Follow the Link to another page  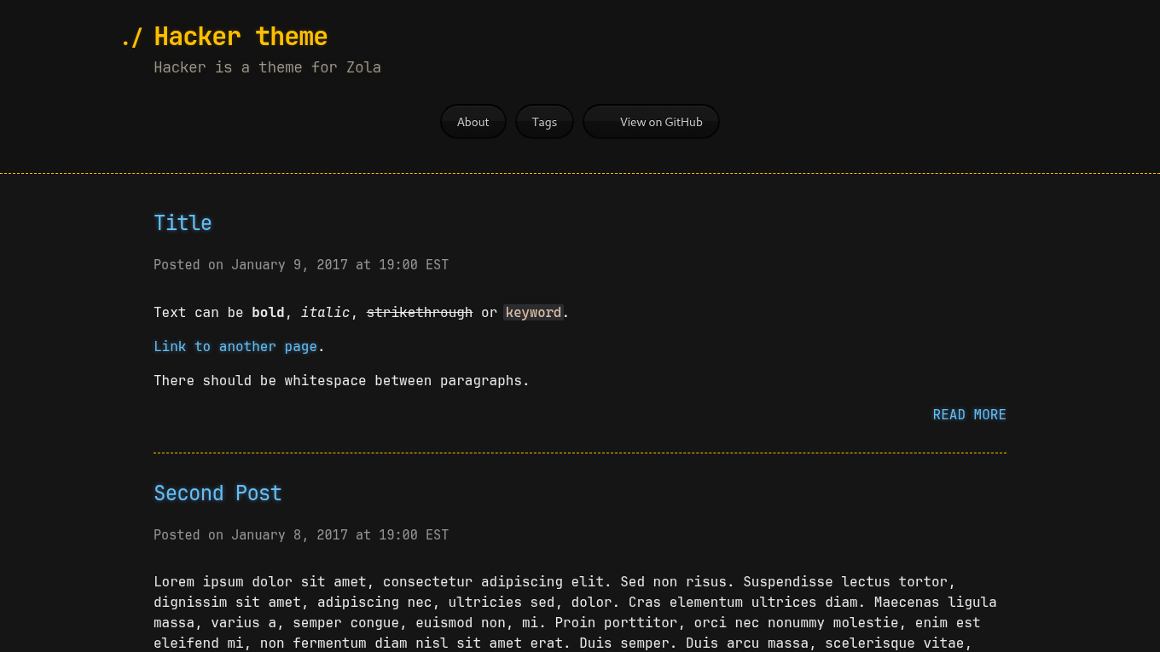pos(235,346)
